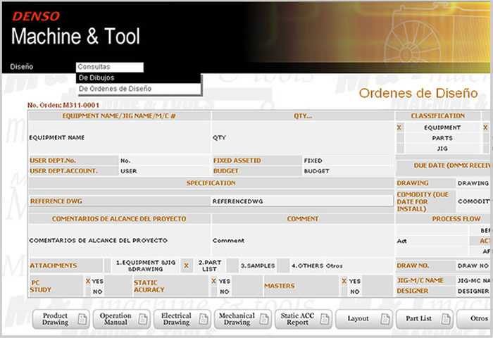Click the Layout button's document icon
This screenshot has width=493, height=338.
[383, 319]
